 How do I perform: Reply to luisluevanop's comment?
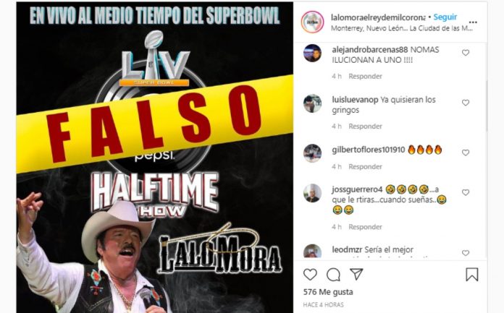(x=366, y=127)
